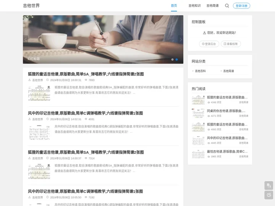Click the chevron beside 吉他百科

pyautogui.click(x=193, y=71)
